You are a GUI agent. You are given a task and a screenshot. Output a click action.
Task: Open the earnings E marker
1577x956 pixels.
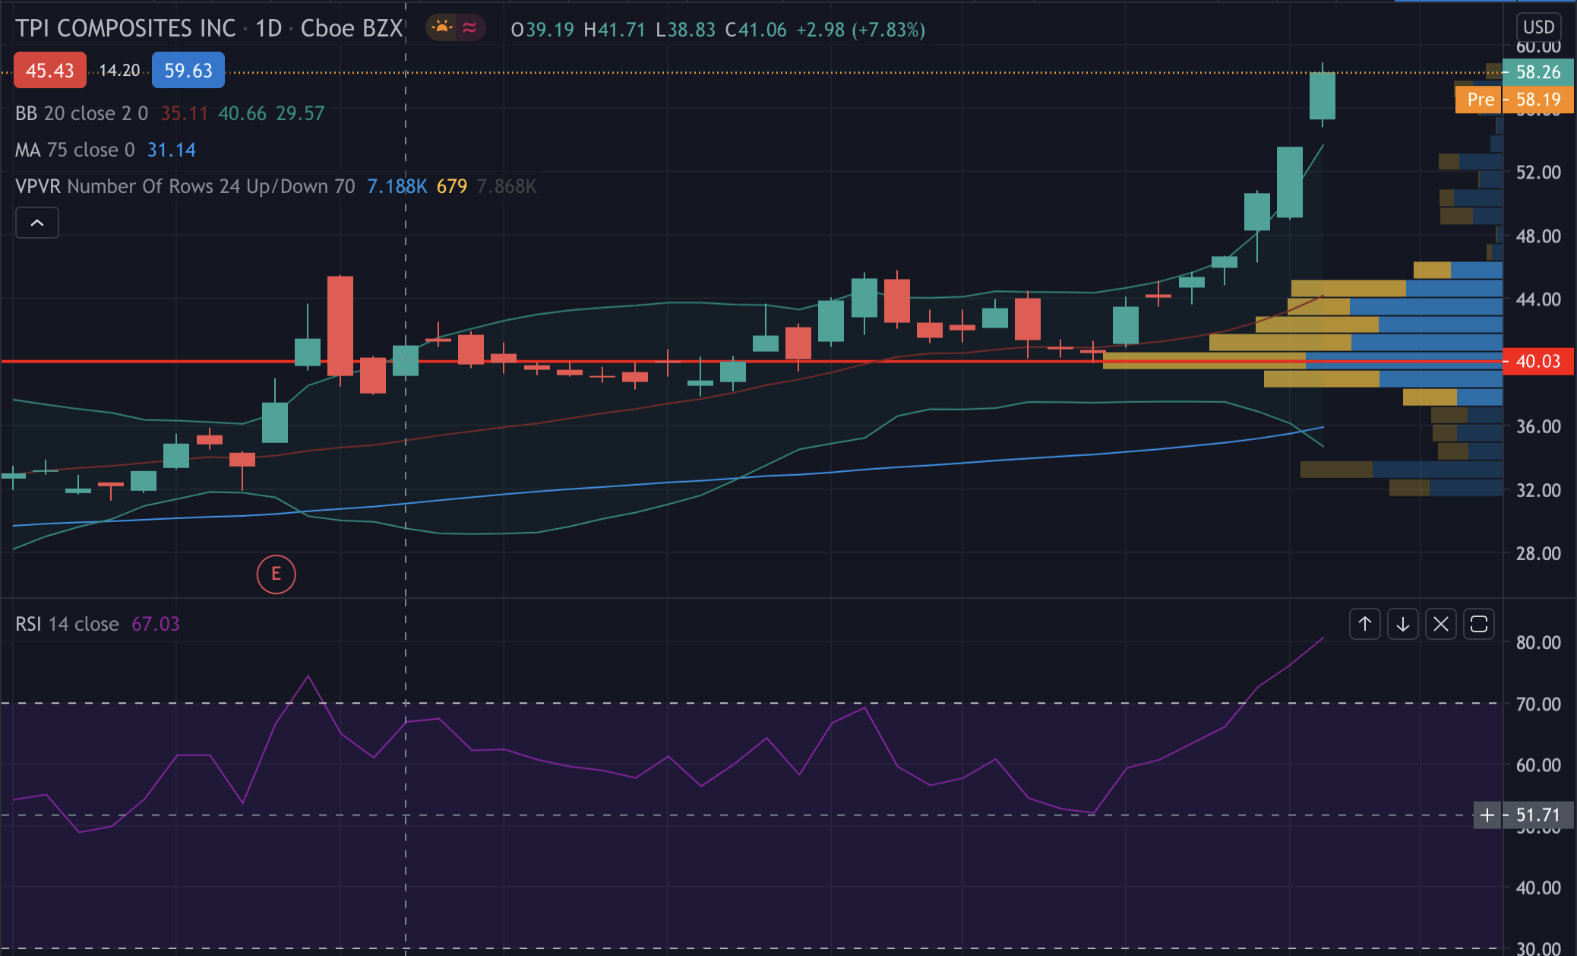pyautogui.click(x=276, y=574)
